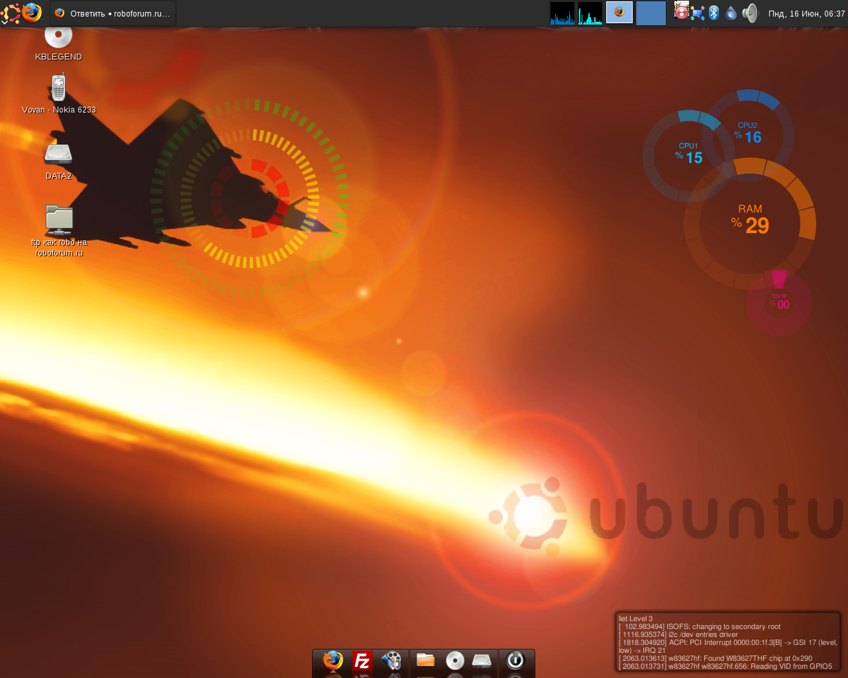
Task: Open the second cyan system monitor graph
Action: point(590,13)
